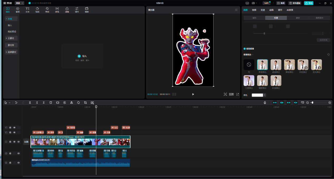Open the 审阅 review button

[x=281, y=3]
